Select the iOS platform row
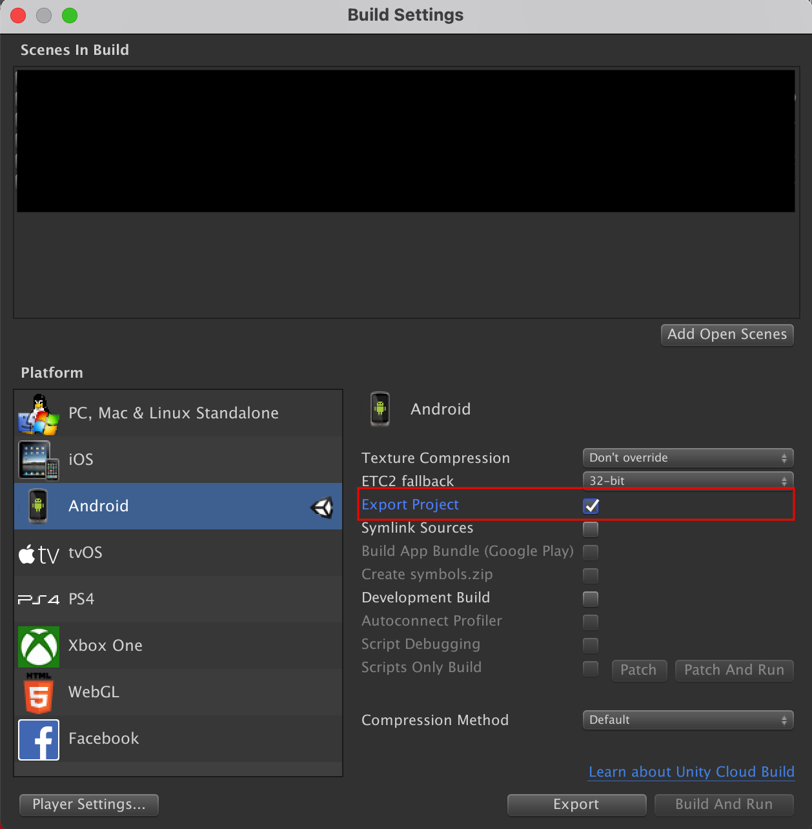This screenshot has width=812, height=829. tap(178, 460)
